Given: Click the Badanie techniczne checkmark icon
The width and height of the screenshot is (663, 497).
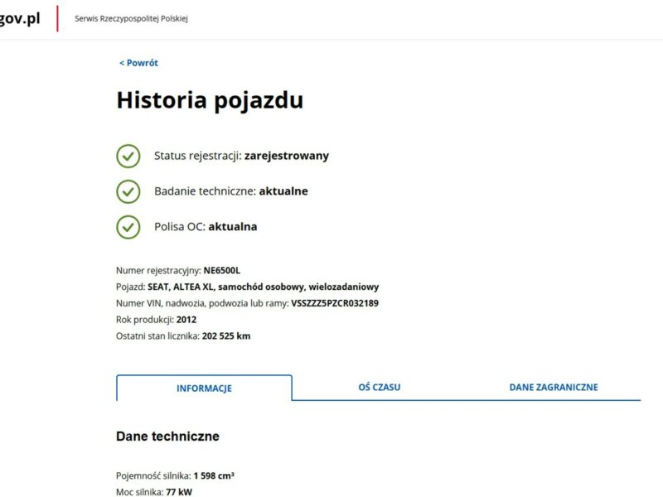Looking at the screenshot, I should pyautogui.click(x=128, y=191).
